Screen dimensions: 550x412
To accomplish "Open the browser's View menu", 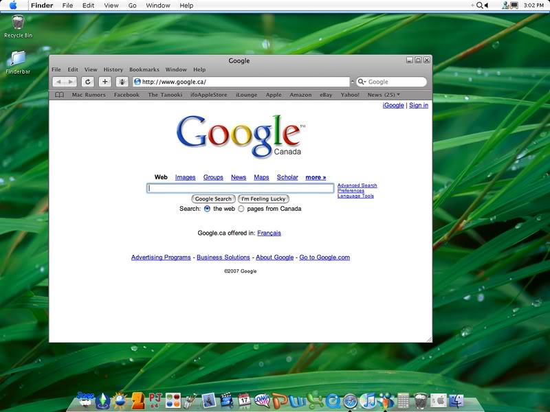I will (x=91, y=70).
